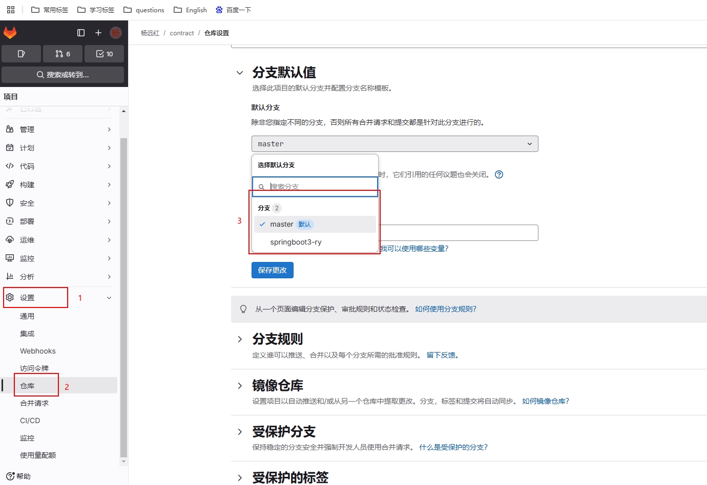The height and width of the screenshot is (485, 707).
Task: Open 集成 settings page
Action: click(x=27, y=334)
